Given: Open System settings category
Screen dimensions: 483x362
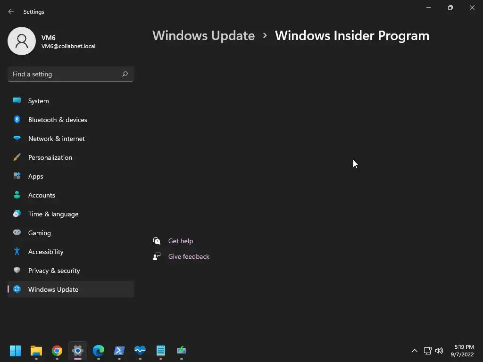Looking at the screenshot, I should coord(71,101).
